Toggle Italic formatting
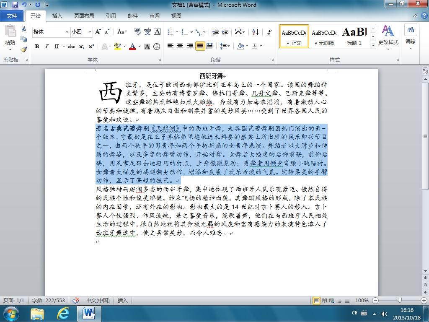429x322 pixels. (x=47, y=47)
